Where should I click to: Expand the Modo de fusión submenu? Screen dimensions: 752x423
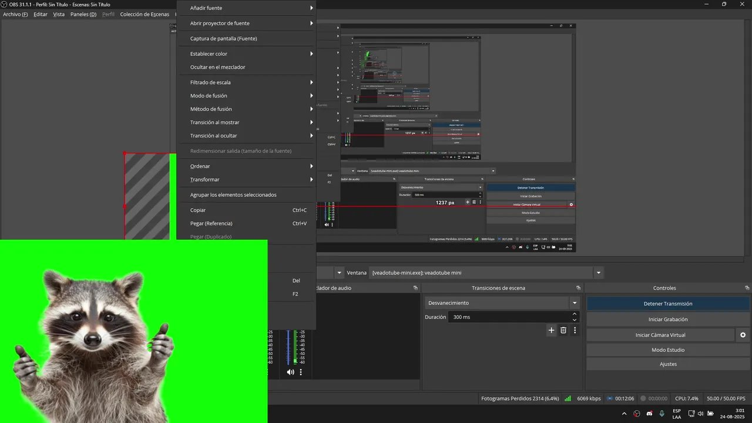pyautogui.click(x=246, y=96)
